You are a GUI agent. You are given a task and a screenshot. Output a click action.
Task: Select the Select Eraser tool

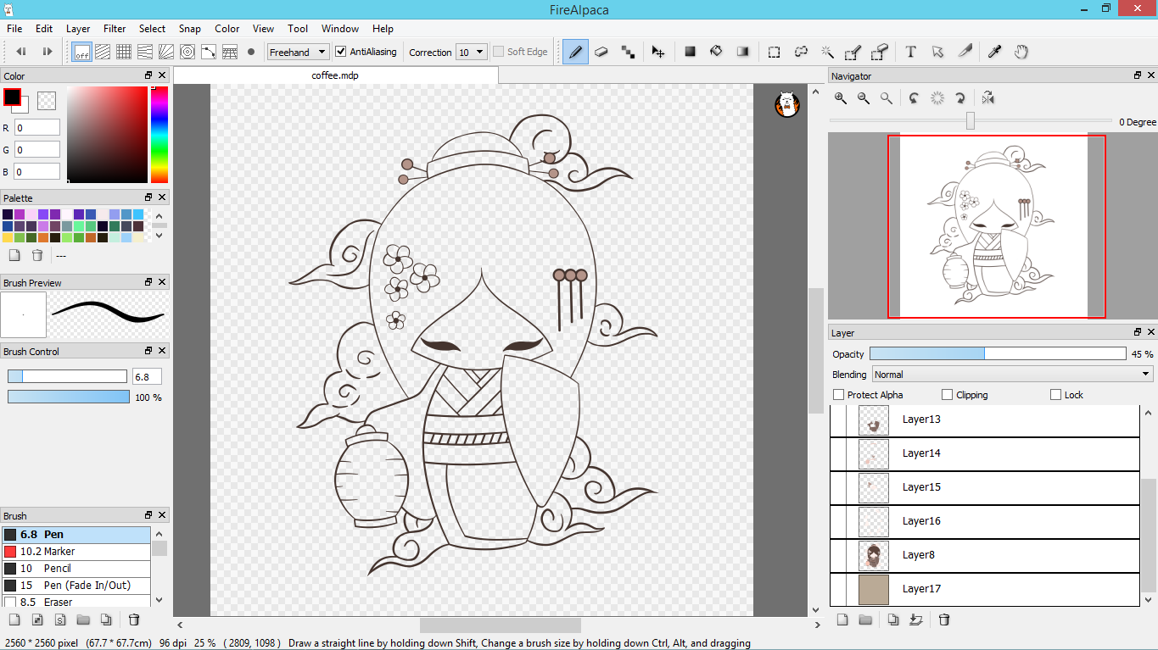880,52
